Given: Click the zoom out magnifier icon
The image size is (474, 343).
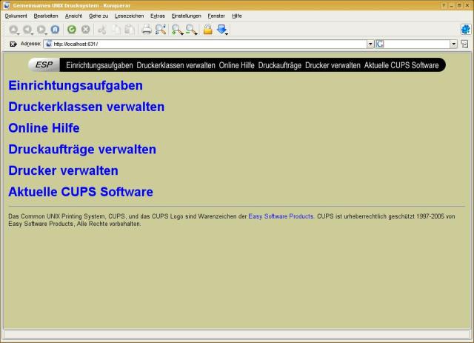Looking at the screenshot, I should [x=191, y=30].
